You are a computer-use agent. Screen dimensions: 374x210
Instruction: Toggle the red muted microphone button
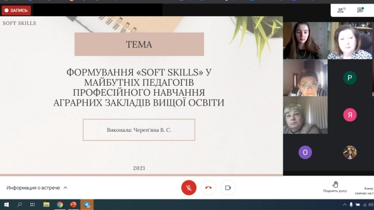click(x=189, y=188)
